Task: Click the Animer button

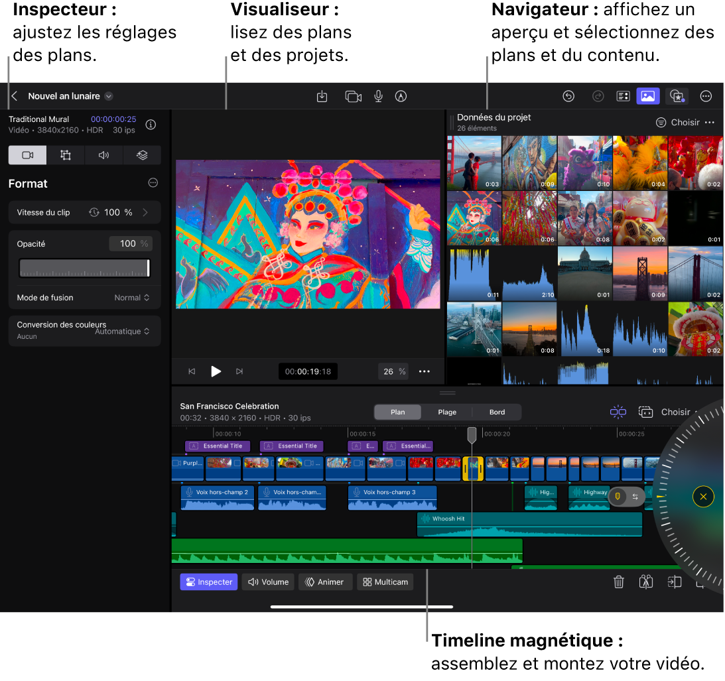Action: (x=324, y=582)
